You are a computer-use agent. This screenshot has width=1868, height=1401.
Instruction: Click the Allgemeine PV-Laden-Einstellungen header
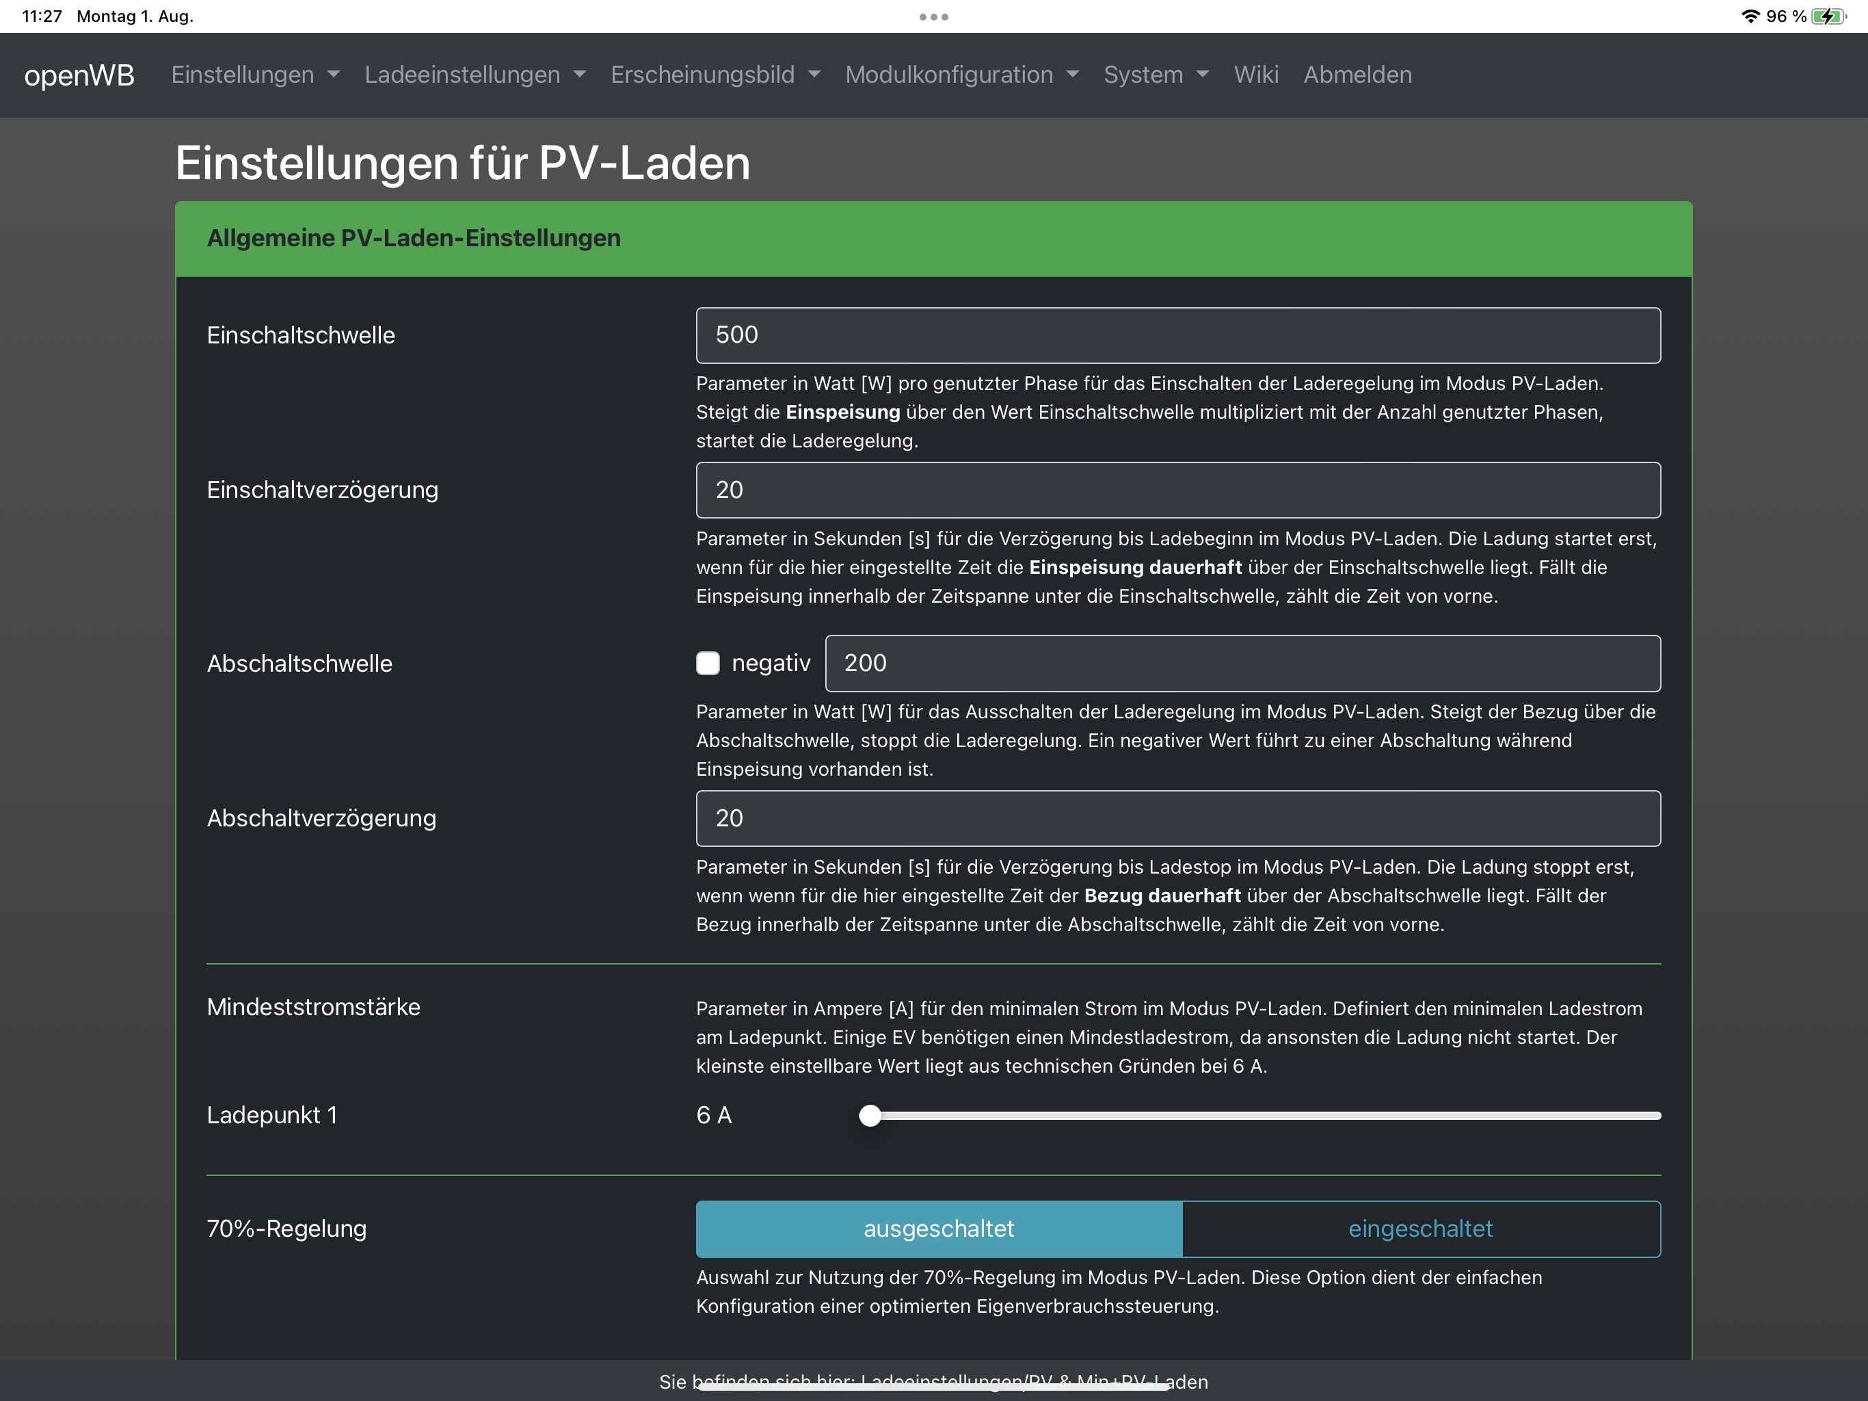coord(414,238)
